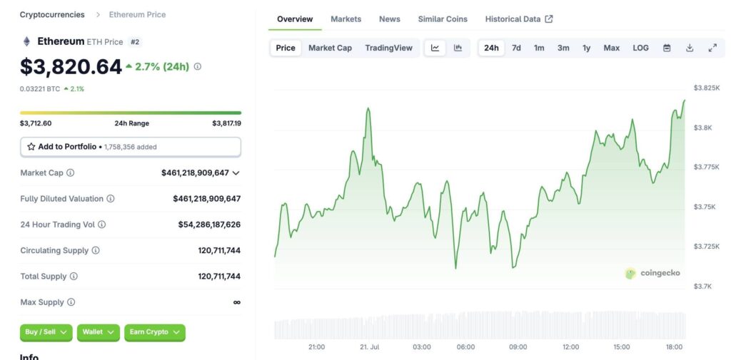The height and width of the screenshot is (360, 731).
Task: Open the Similar Coins tab
Action: tap(443, 19)
